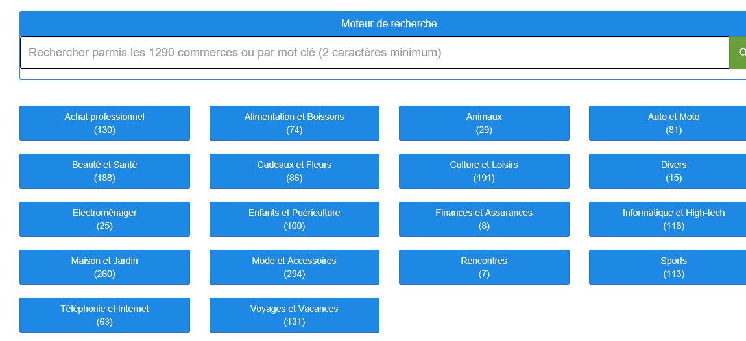Open Voyages et Vacances category

pos(295,315)
